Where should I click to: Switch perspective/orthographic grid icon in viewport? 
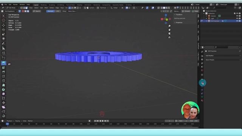(169, 37)
